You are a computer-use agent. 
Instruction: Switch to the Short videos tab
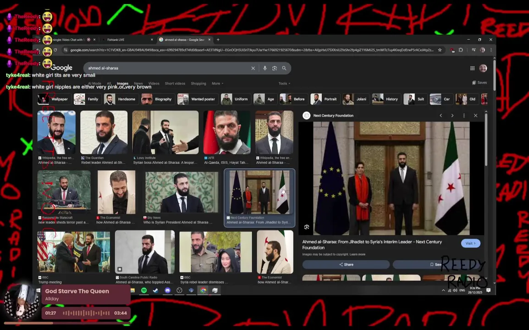175,83
